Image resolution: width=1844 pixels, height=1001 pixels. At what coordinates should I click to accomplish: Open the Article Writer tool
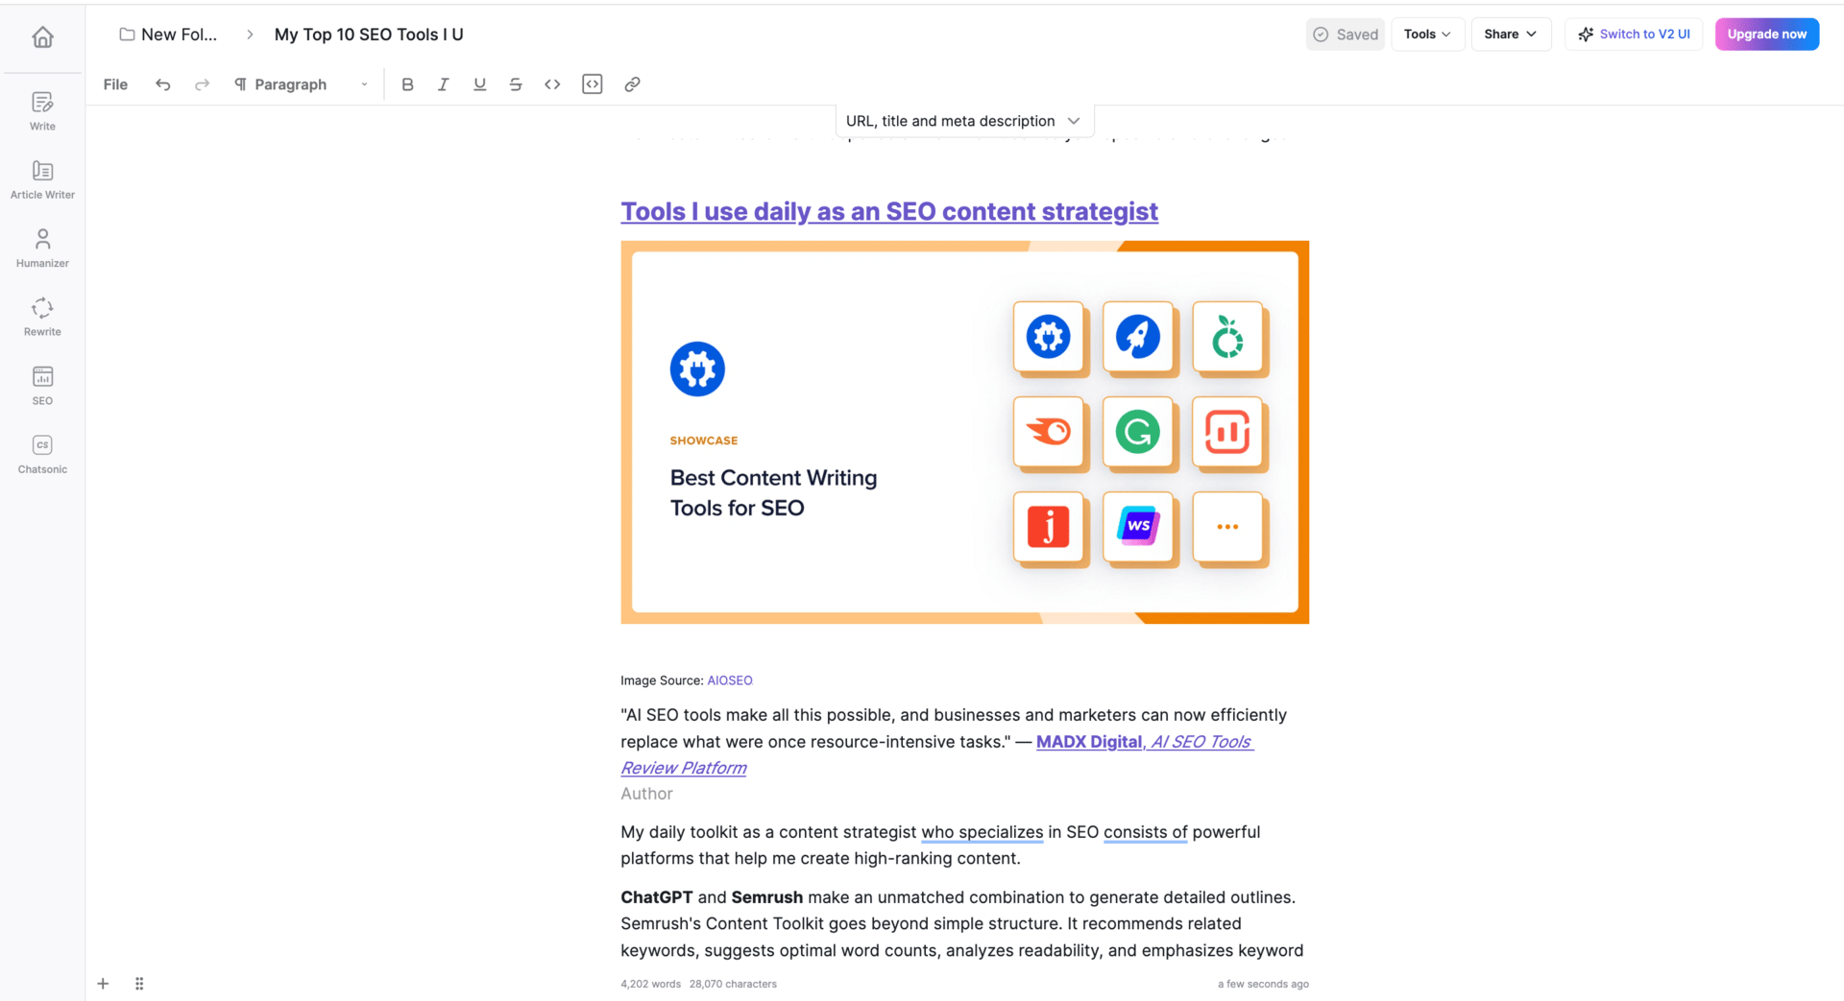[x=42, y=179]
